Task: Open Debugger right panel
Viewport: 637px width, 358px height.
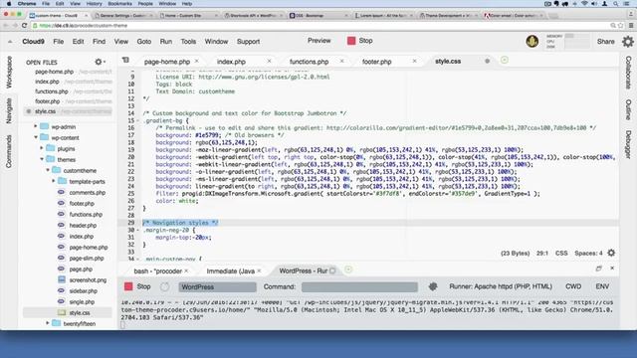Action: pyautogui.click(x=628, y=144)
